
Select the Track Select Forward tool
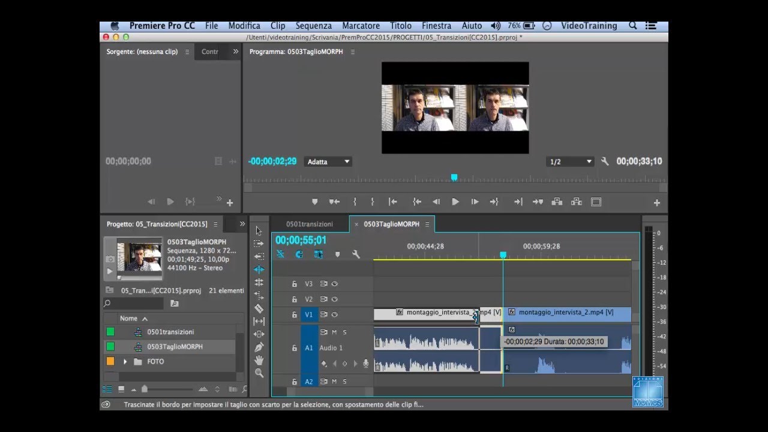[259, 244]
